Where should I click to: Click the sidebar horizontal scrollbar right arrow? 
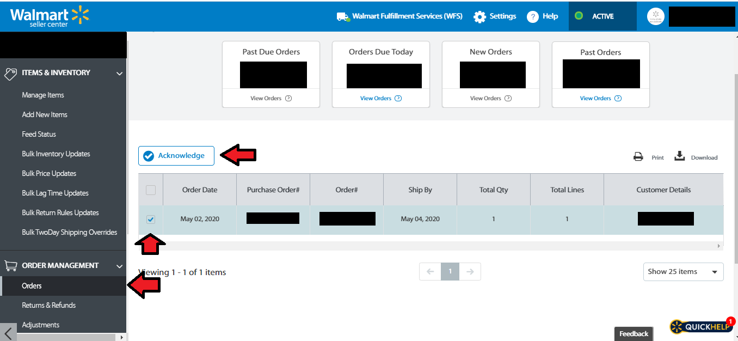coord(121,337)
